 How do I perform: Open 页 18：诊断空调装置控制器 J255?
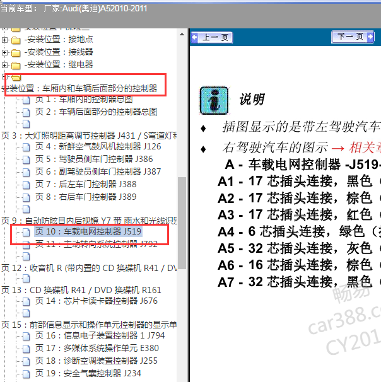point(97,361)
